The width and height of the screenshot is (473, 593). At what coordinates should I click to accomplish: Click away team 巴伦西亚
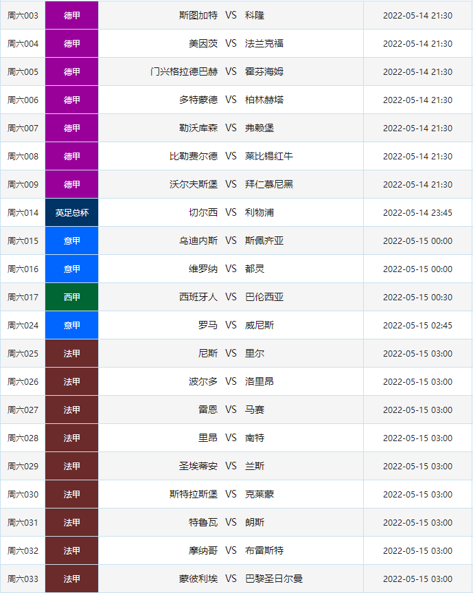pos(264,298)
